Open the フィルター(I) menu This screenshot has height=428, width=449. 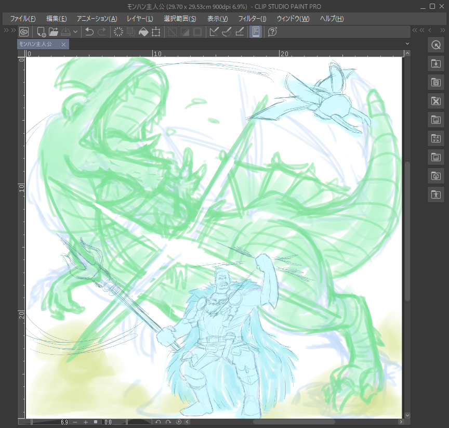coord(252,19)
